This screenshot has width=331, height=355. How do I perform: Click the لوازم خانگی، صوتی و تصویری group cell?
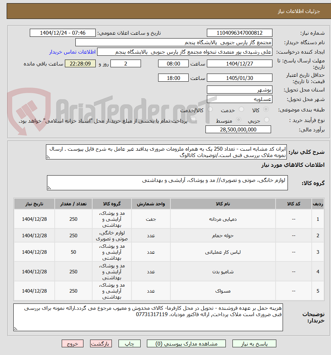pyautogui.click(x=112, y=236)
